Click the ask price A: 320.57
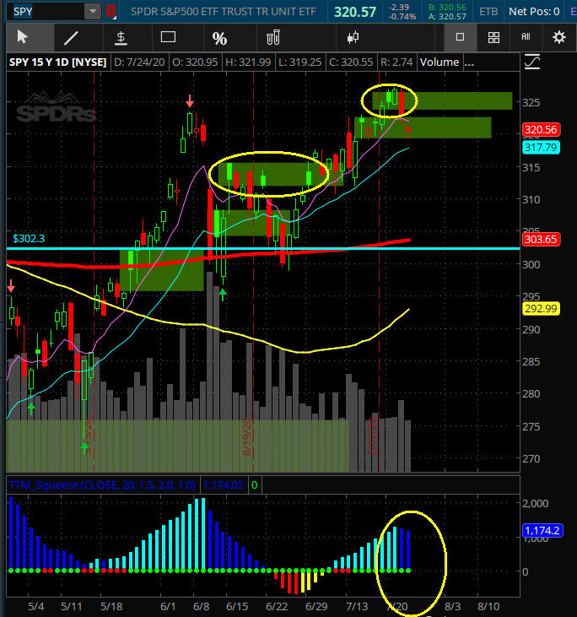The image size is (577, 617). click(447, 17)
